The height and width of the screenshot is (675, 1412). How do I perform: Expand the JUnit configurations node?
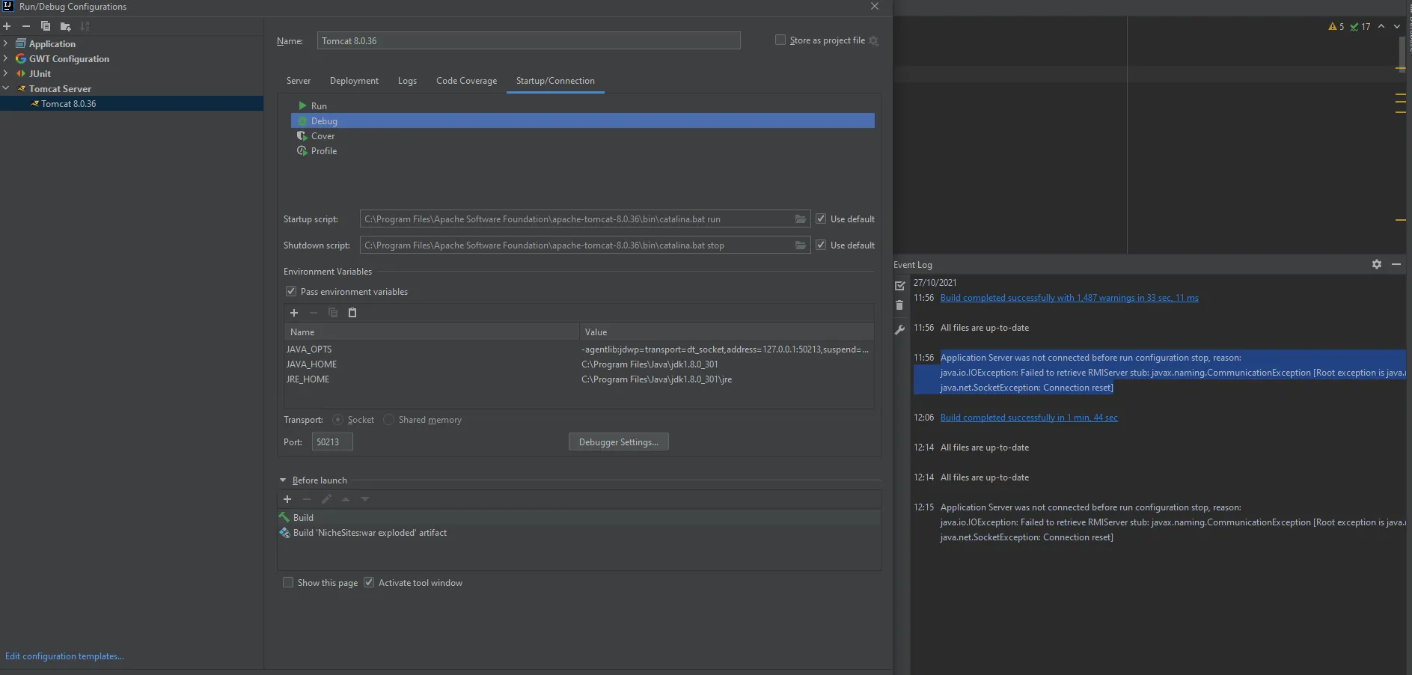click(6, 73)
